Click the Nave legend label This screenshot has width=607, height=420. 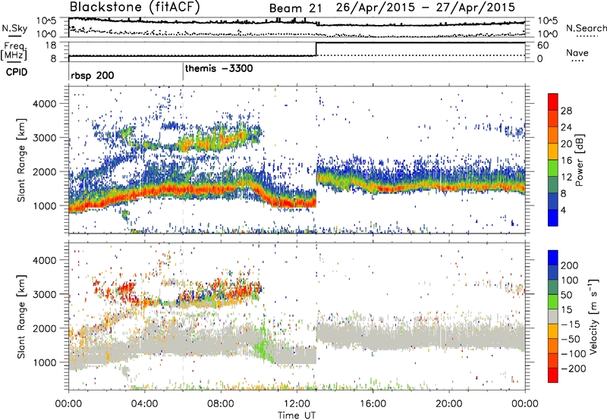pos(577,52)
